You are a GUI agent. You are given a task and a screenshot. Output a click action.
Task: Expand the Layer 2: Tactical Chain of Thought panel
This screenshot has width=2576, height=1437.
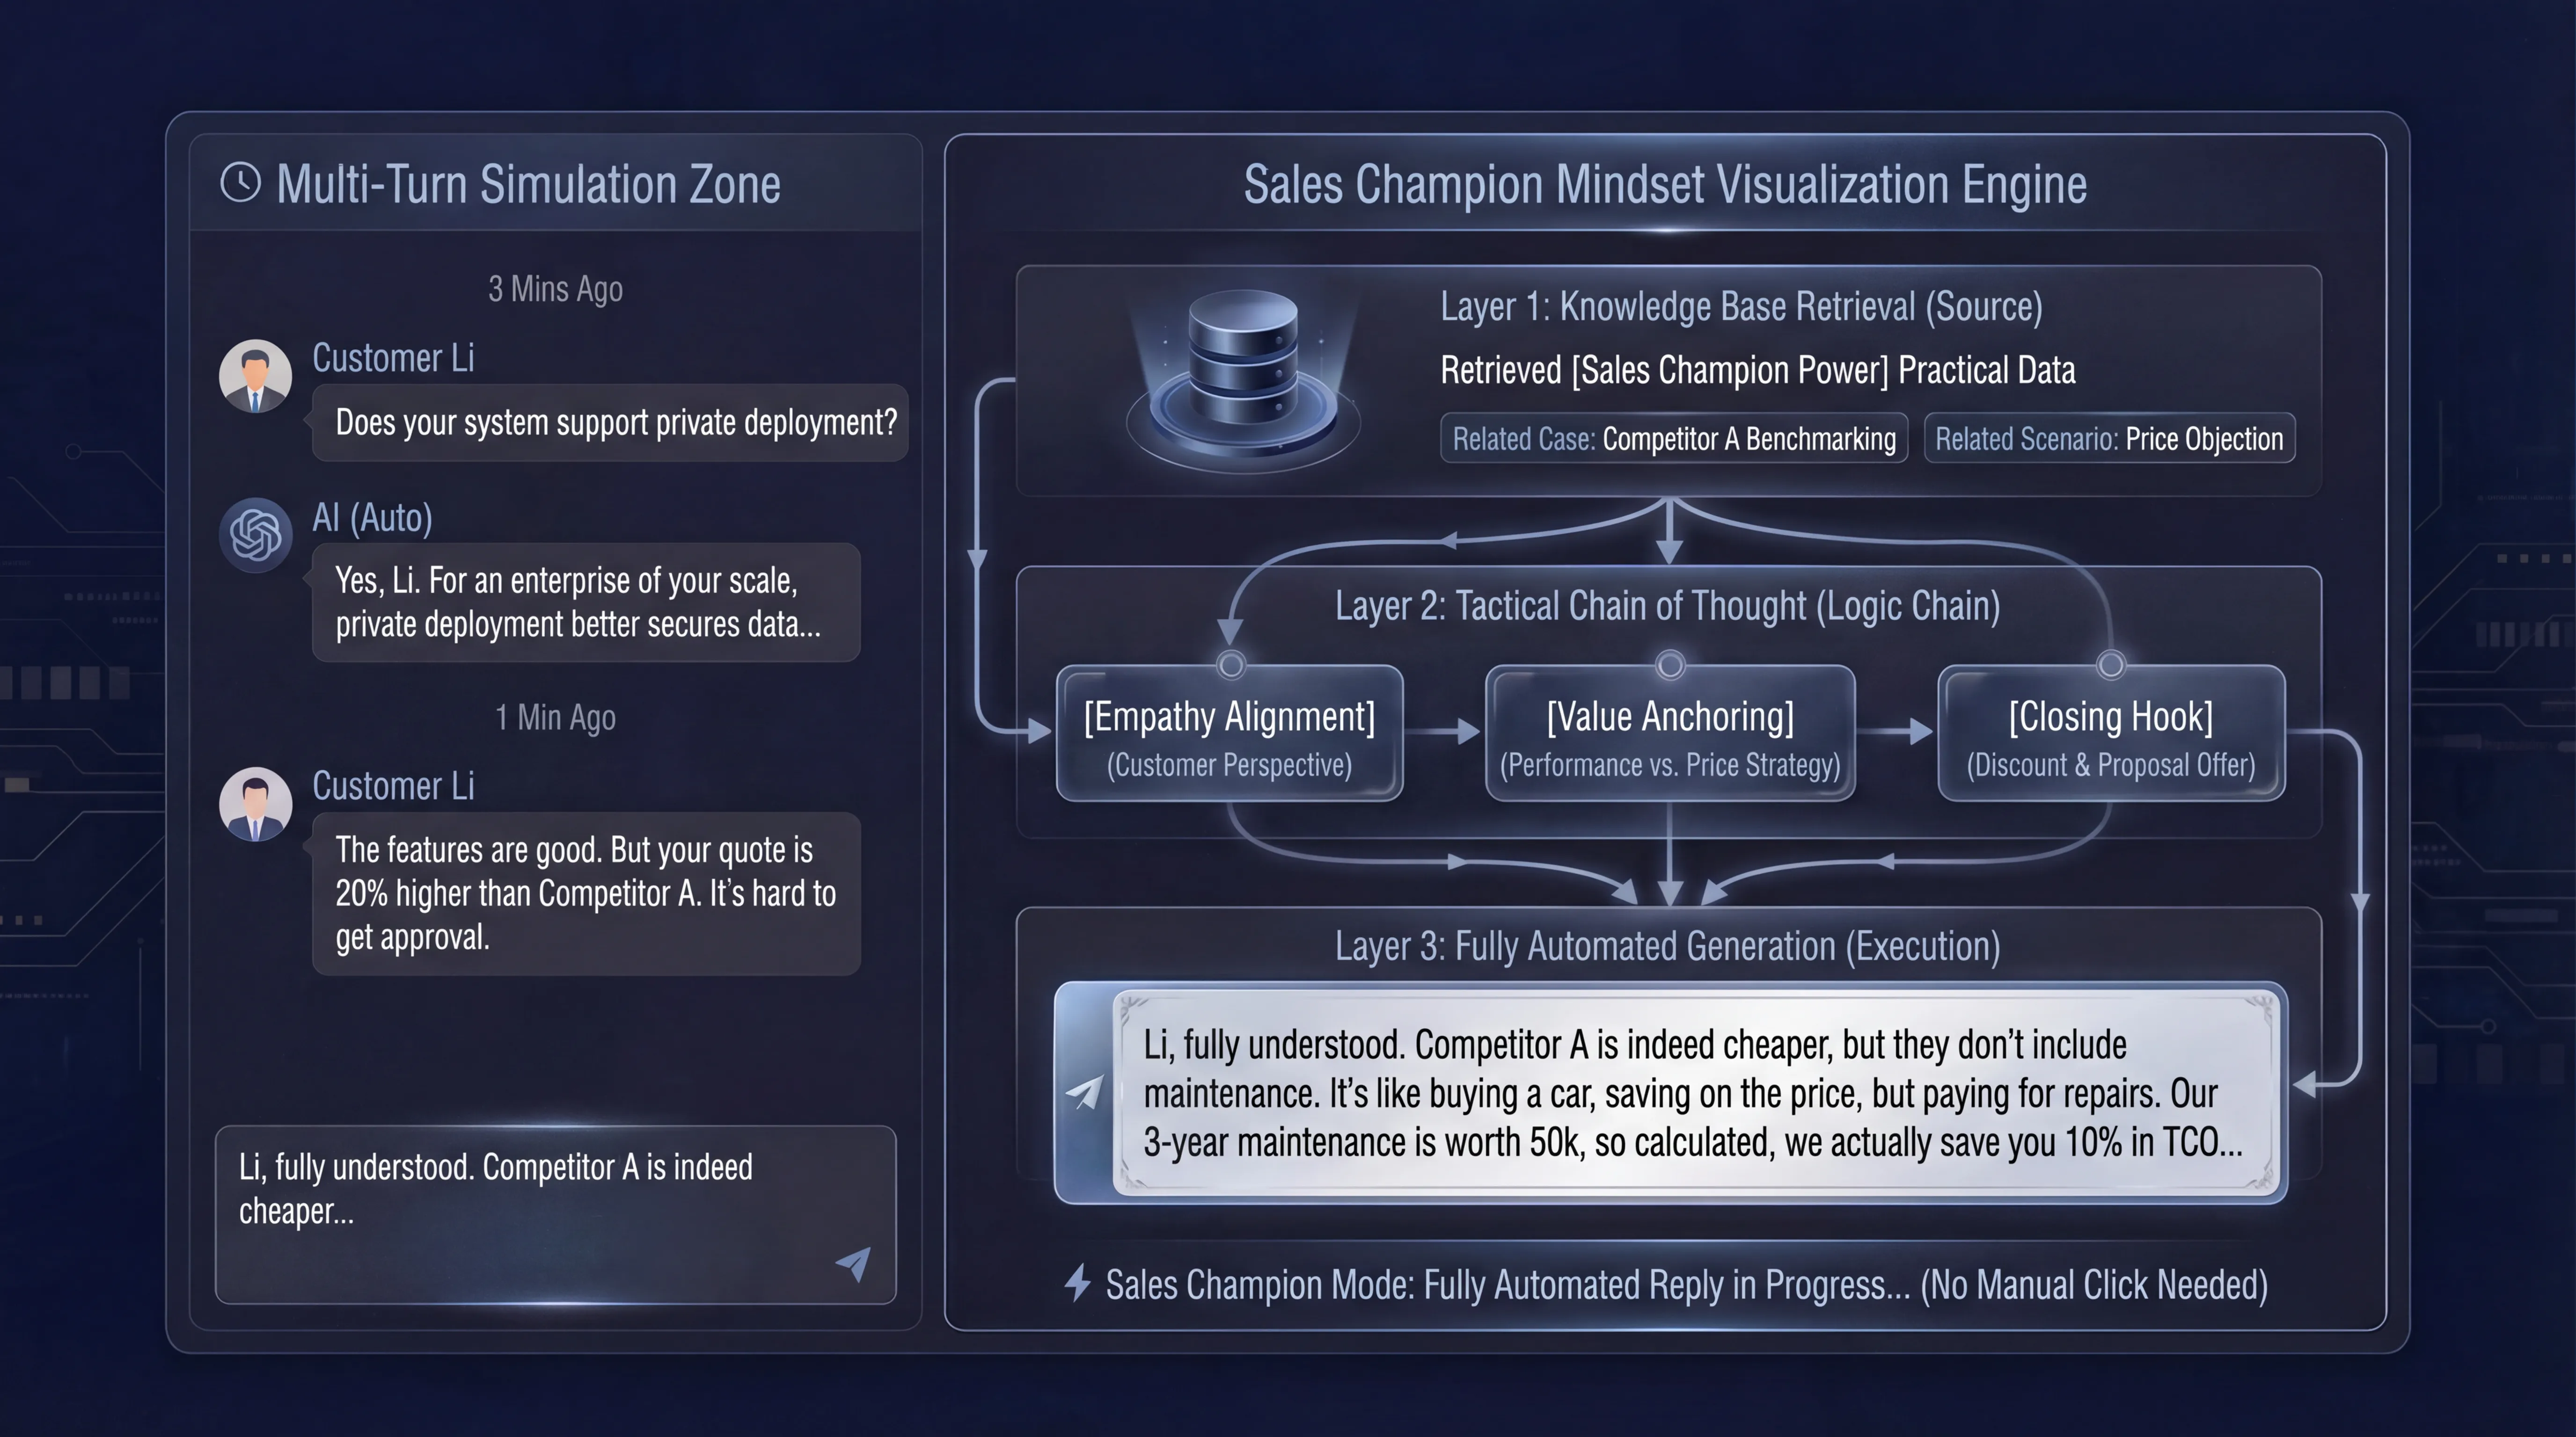1668,606
